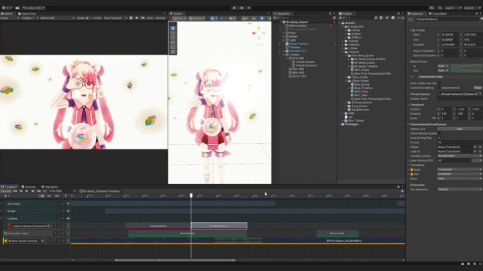This screenshot has width=483, height=271.
Task: Switch to the Asset Store tab
Action: pos(27,13)
